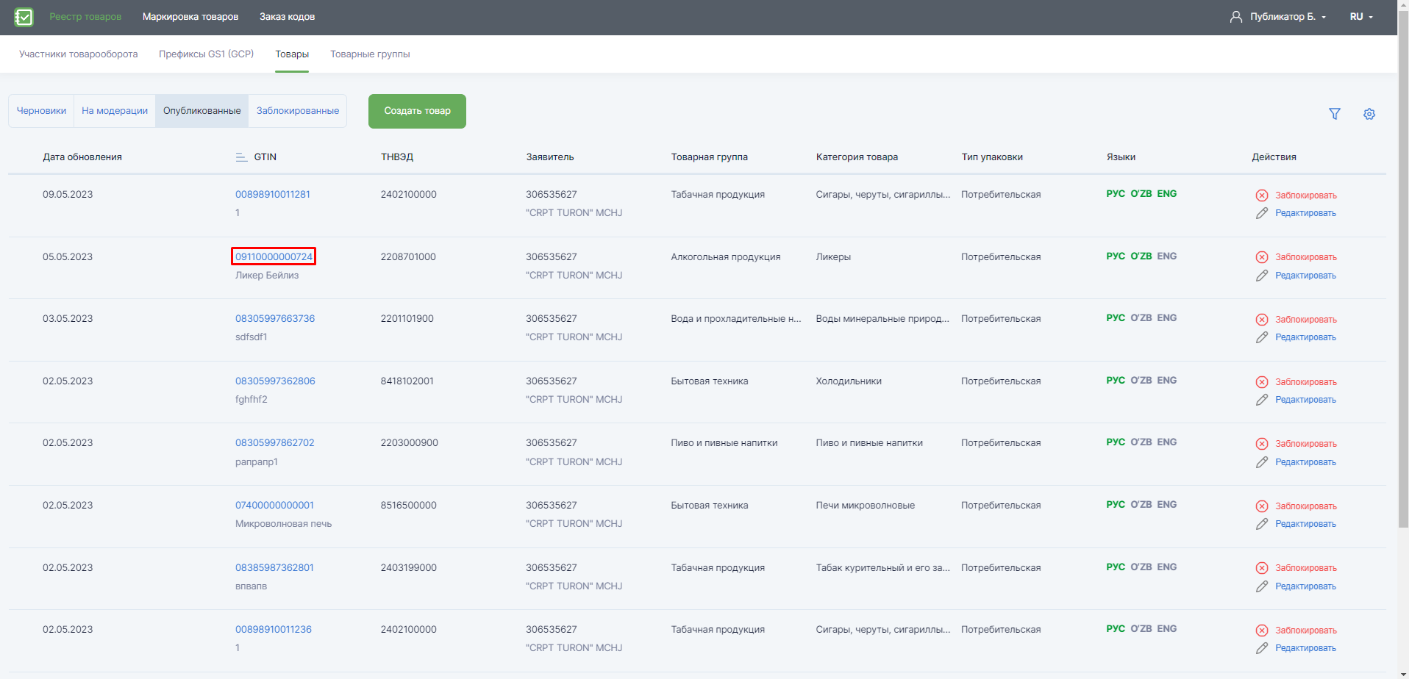Image resolution: width=1409 pixels, height=679 pixels.
Task: Open GTIN link 00898910011281
Action: coord(273,195)
